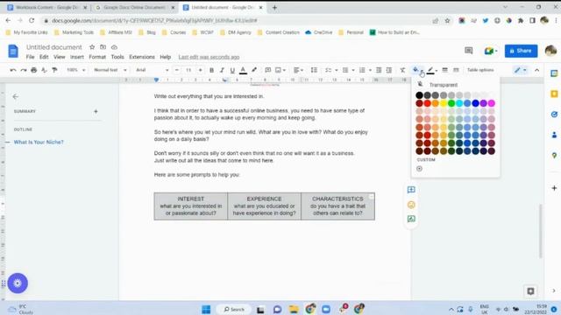Run spelling and grammar check
The width and height of the screenshot is (561, 315).
tap(44, 70)
